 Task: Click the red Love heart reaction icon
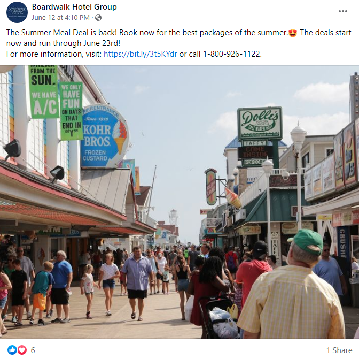click(x=22, y=350)
